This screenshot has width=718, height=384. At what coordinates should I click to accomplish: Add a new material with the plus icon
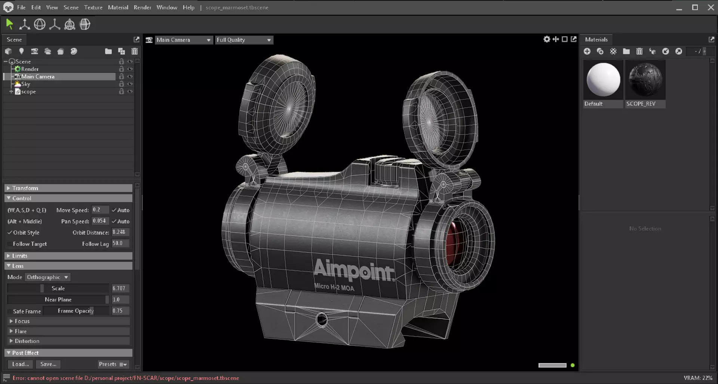coord(587,51)
